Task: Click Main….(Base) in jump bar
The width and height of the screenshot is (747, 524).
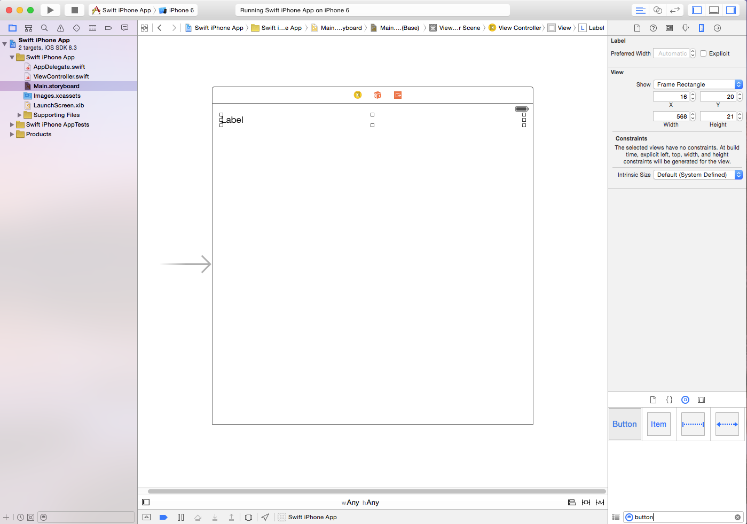Action: point(395,28)
